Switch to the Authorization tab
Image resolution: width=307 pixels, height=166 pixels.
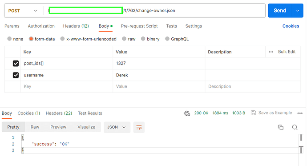pyautogui.click(x=41, y=26)
